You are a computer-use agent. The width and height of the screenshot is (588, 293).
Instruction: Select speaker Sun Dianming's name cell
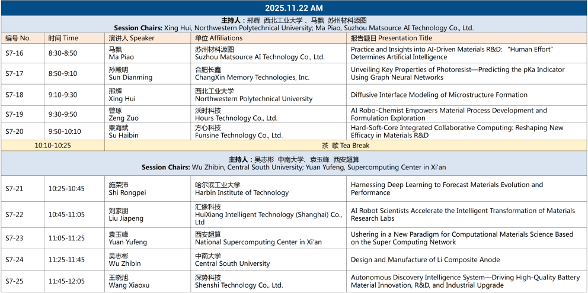[130, 73]
